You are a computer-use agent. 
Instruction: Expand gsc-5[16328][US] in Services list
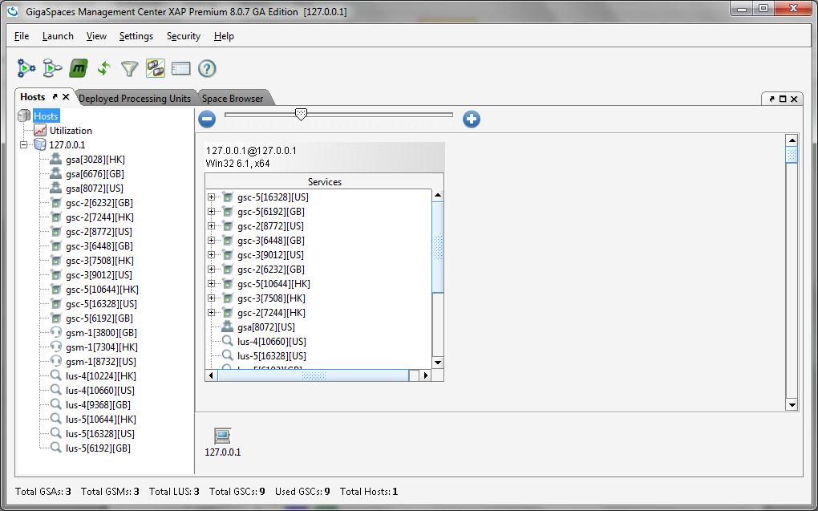212,197
